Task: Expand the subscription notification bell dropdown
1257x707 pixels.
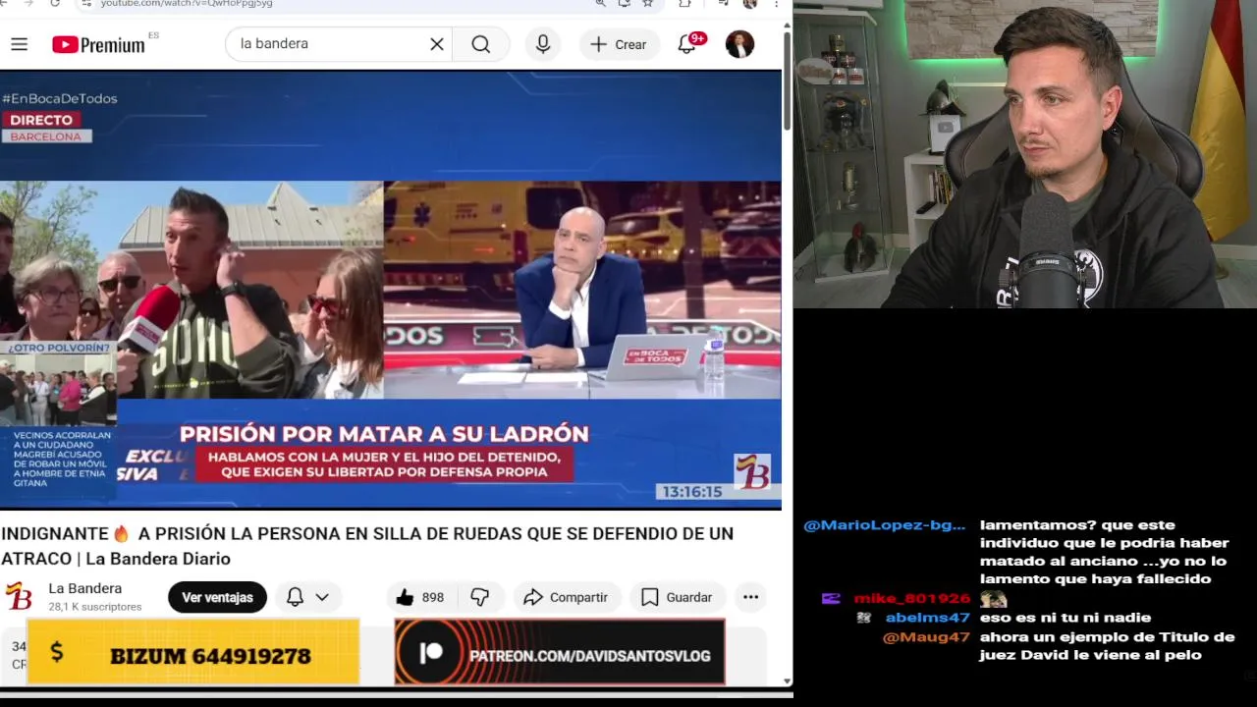Action: tap(307, 597)
